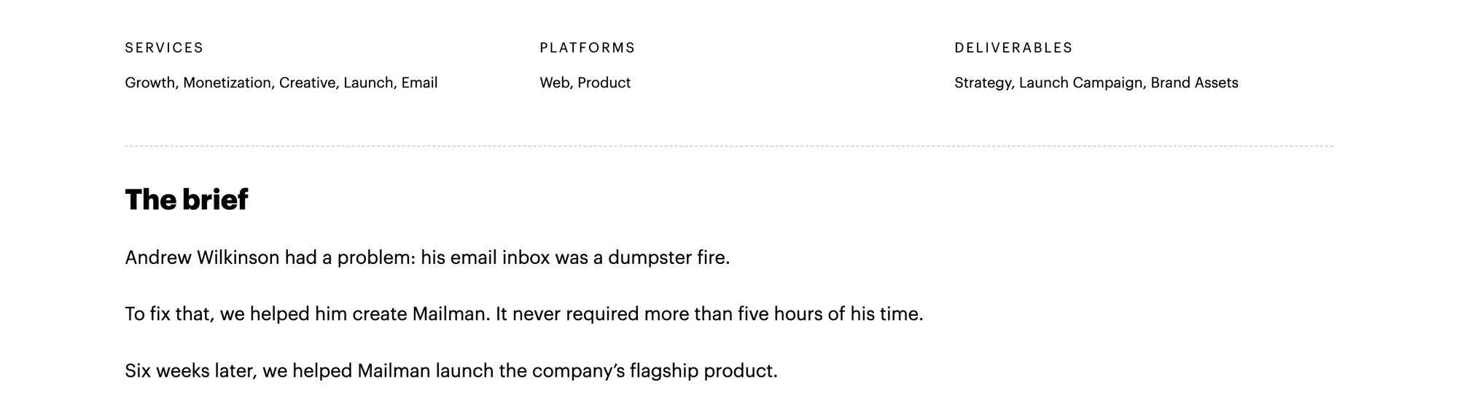
Task: Click the 'Strategy, Launch Campaign, Brand Assets' text
Action: pos(1096,83)
